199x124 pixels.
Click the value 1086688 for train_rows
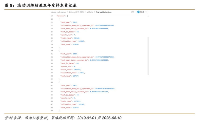(77, 70)
